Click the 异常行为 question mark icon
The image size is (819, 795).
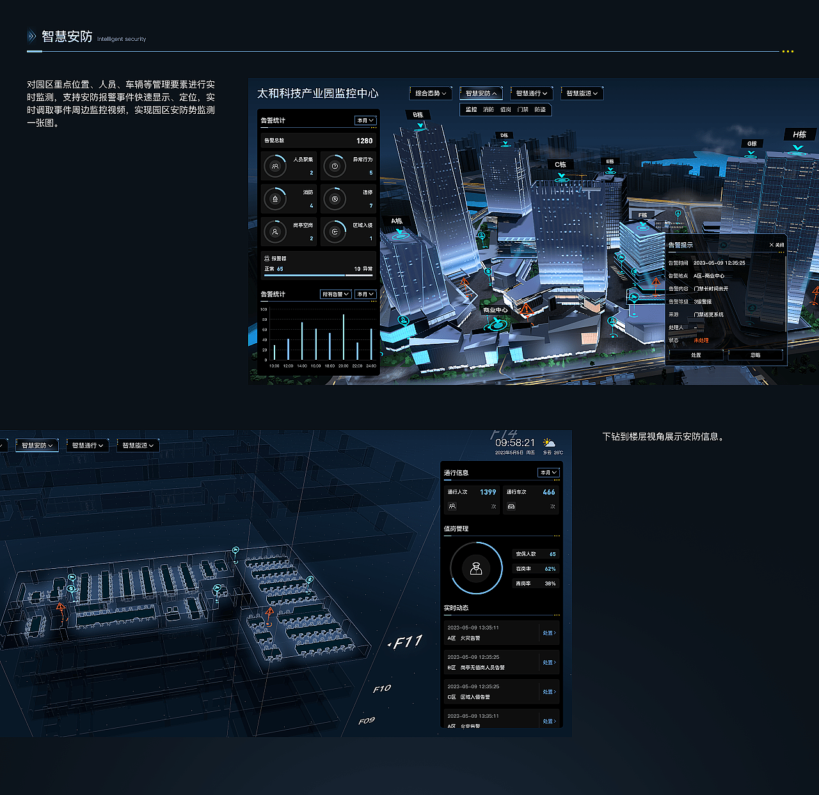pyautogui.click(x=335, y=166)
